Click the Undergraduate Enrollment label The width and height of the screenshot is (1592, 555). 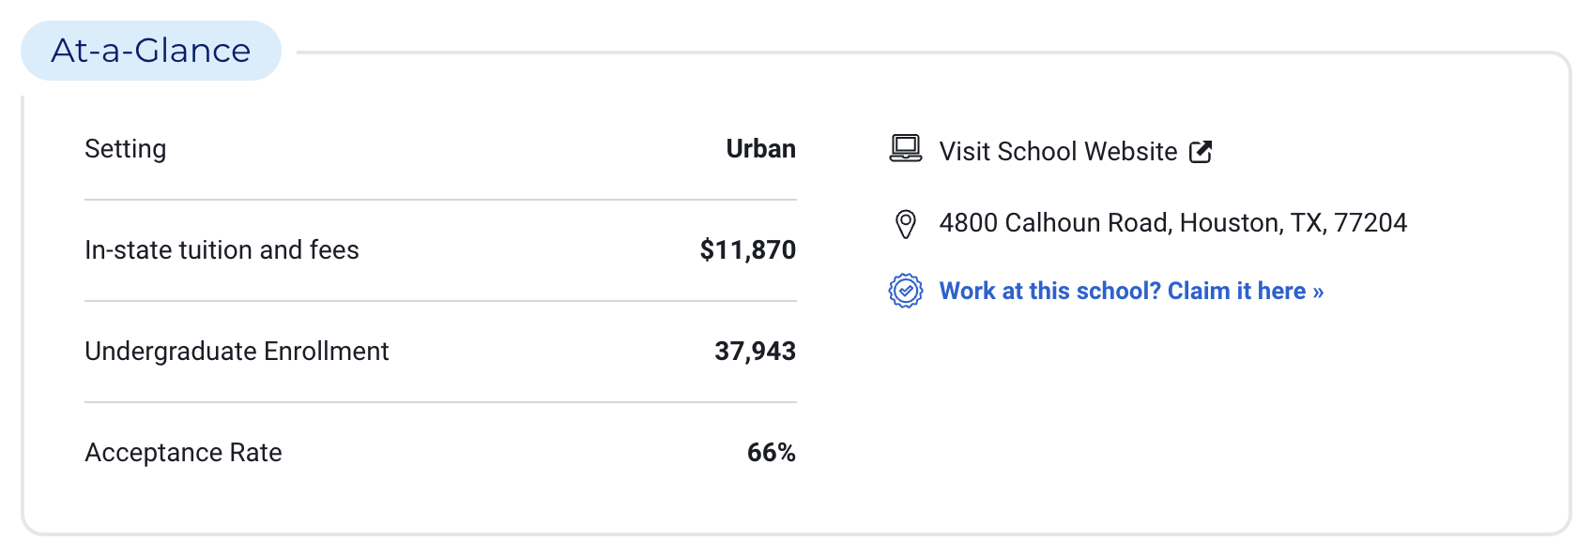coord(237,352)
